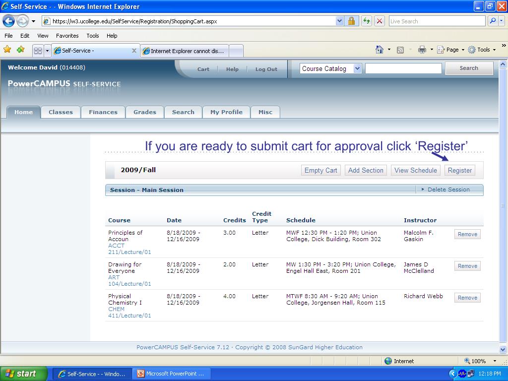The image size is (508, 381).
Task: Select the Finances navigation tab
Action: [103, 112]
